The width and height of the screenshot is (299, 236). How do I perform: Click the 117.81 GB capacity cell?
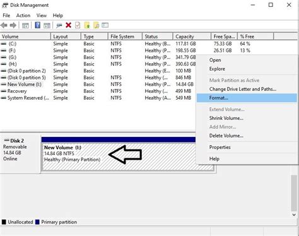[185, 44]
